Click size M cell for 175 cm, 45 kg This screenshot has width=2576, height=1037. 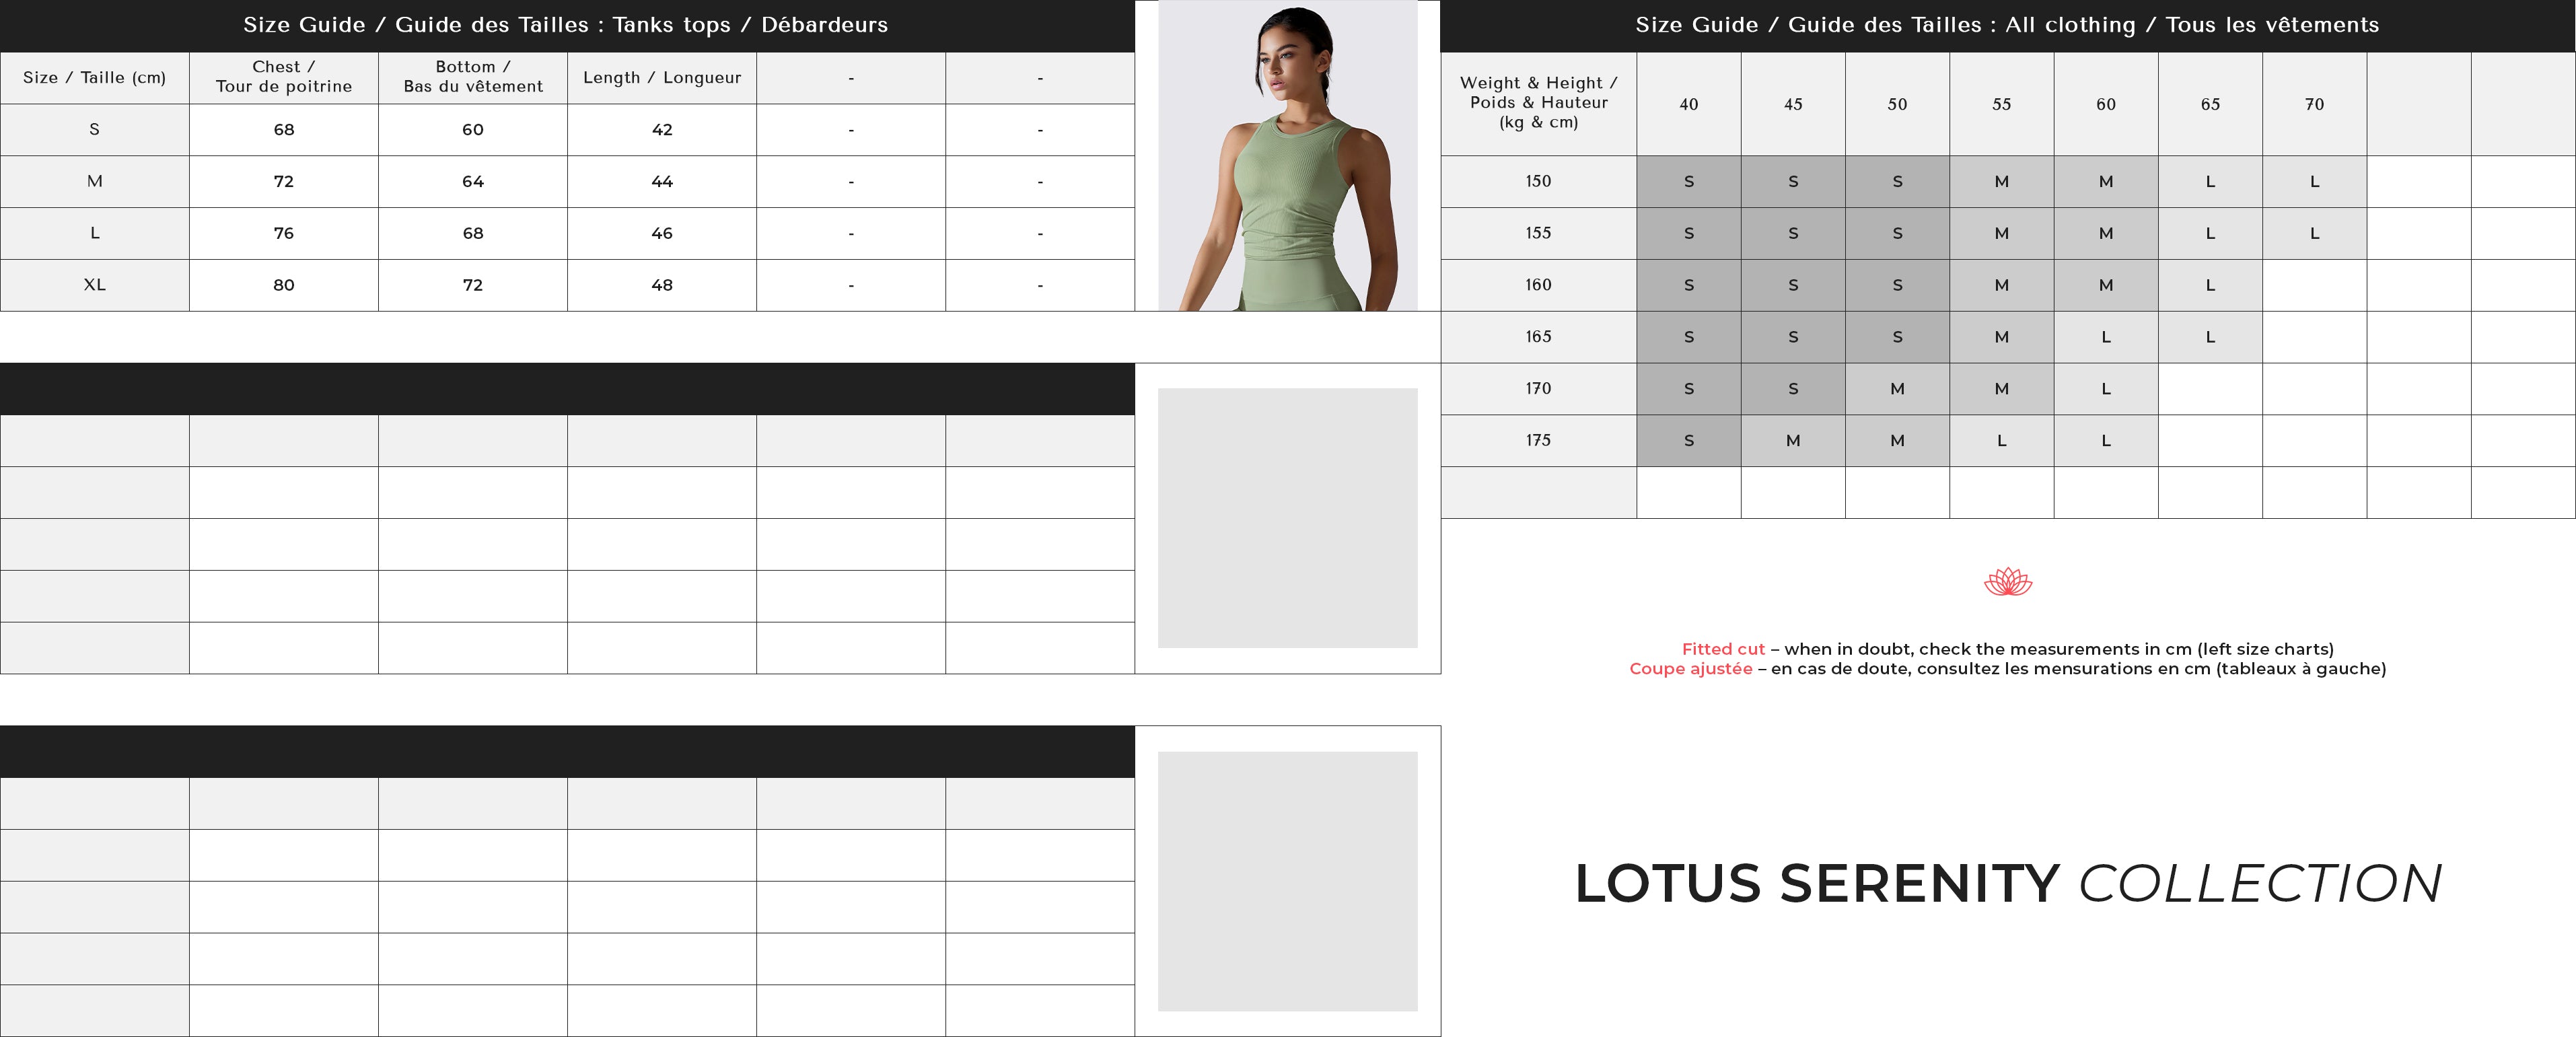click(x=1792, y=441)
